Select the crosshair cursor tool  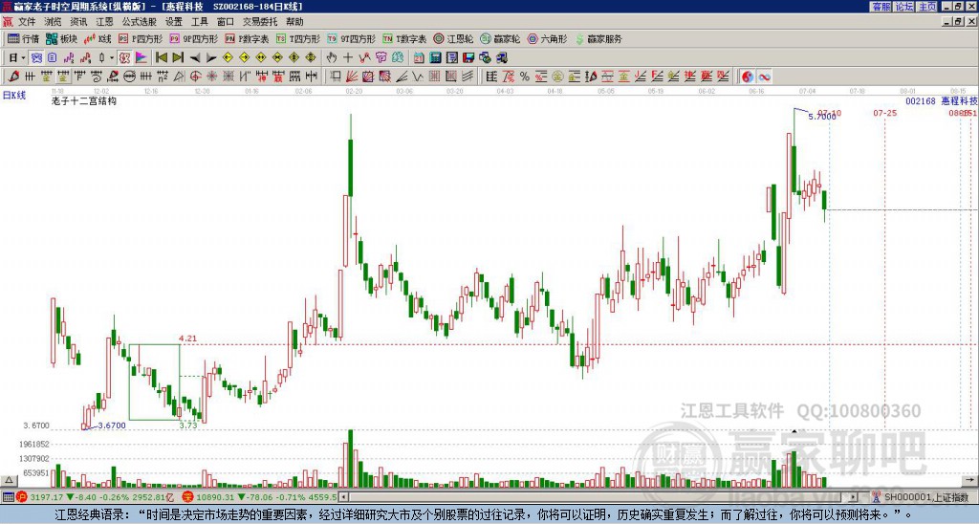348,58
